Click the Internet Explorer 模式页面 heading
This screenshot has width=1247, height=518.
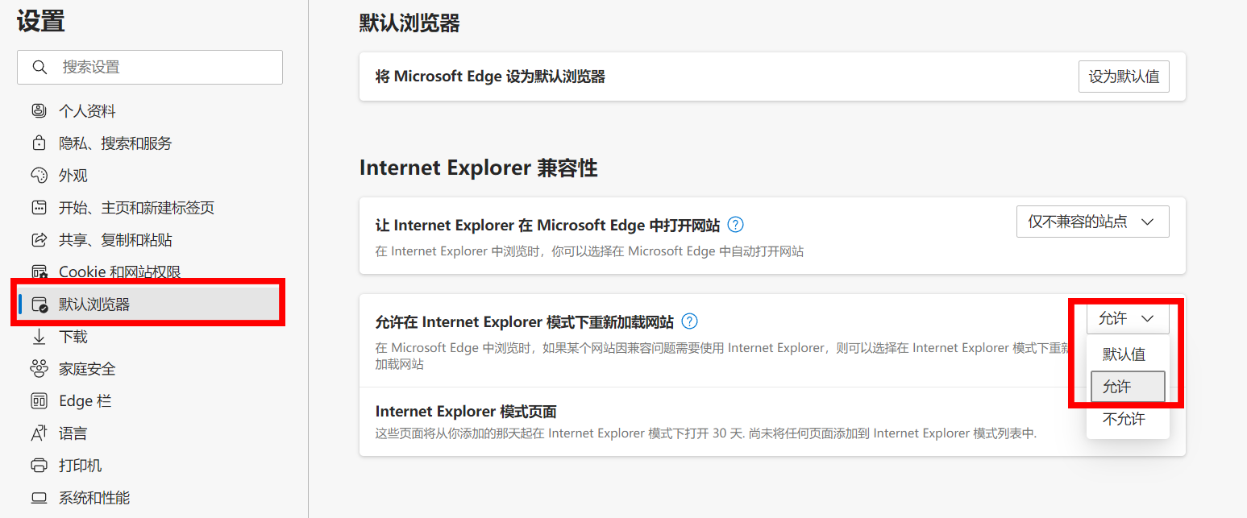[x=466, y=412]
